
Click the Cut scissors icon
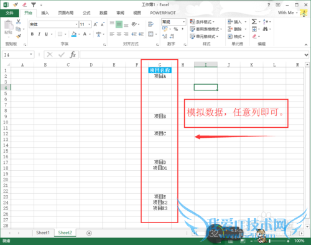click(x=19, y=22)
